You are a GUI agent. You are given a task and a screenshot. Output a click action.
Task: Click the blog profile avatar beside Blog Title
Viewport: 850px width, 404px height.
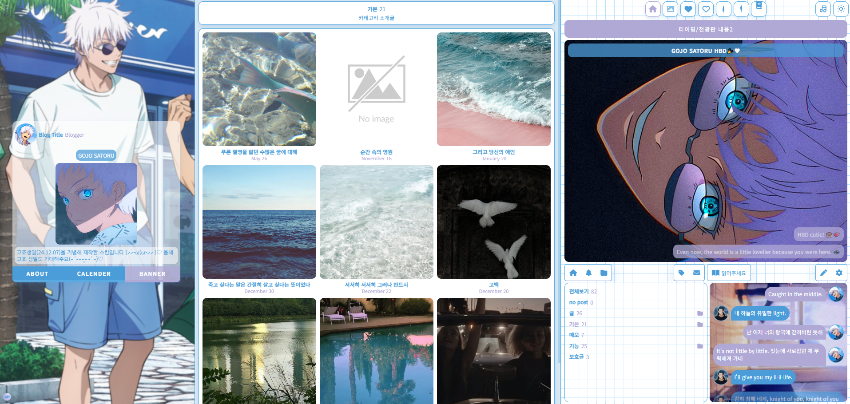point(25,135)
